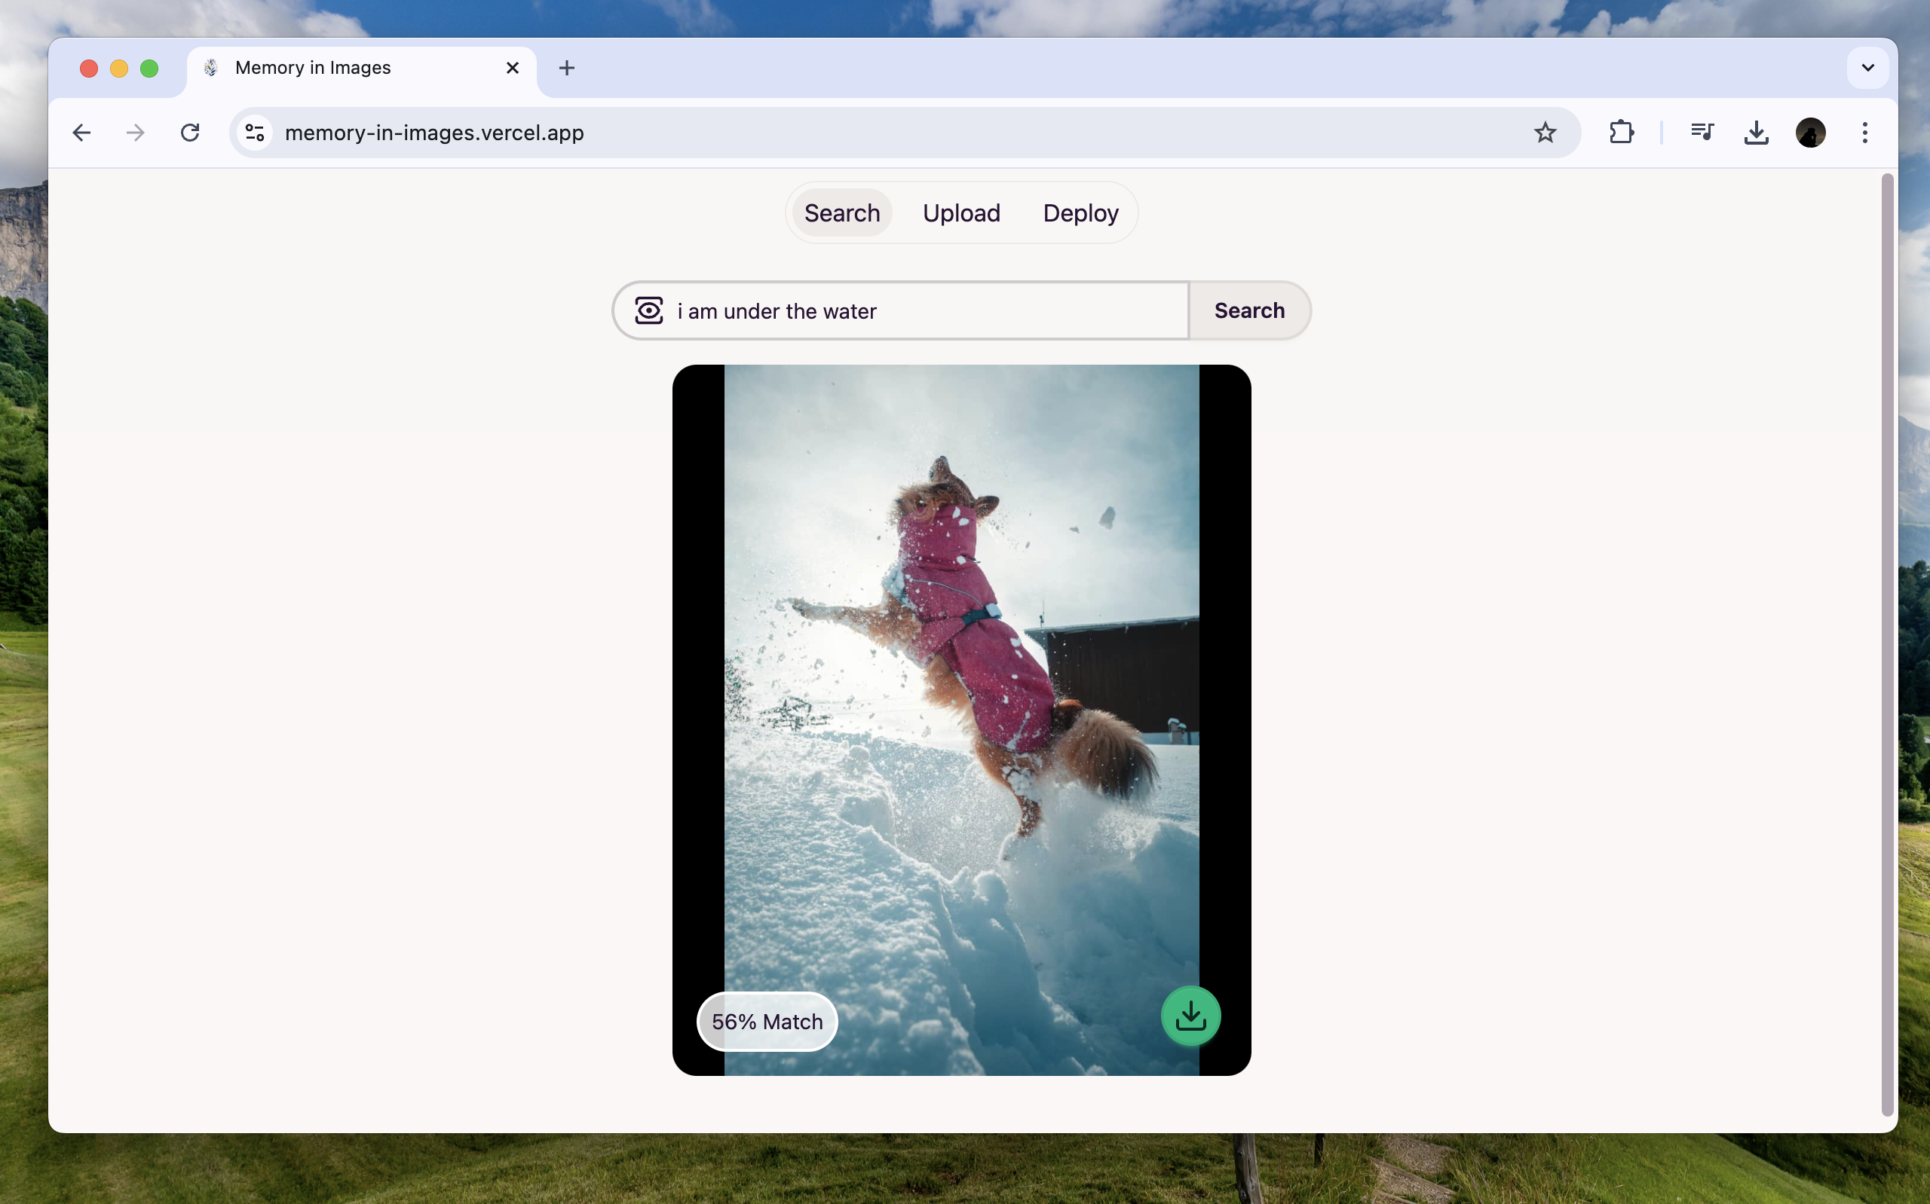Go back to the previous page
This screenshot has height=1204, width=1930.
point(81,132)
